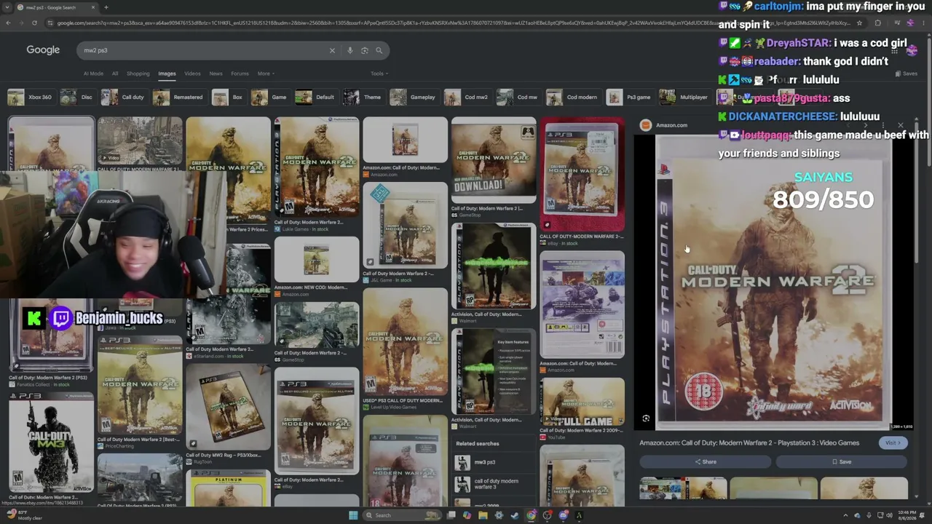932x524 pixels.
Task: Open Google Chrome from the taskbar
Action: click(x=531, y=515)
